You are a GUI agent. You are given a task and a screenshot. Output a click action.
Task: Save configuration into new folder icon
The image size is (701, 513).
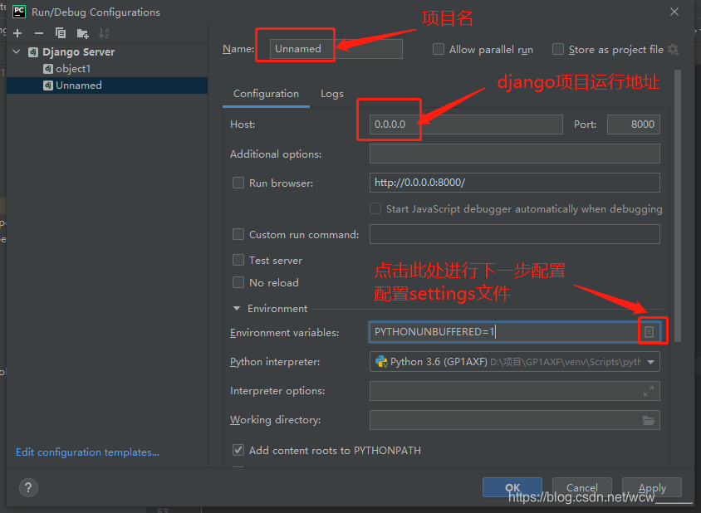click(83, 33)
